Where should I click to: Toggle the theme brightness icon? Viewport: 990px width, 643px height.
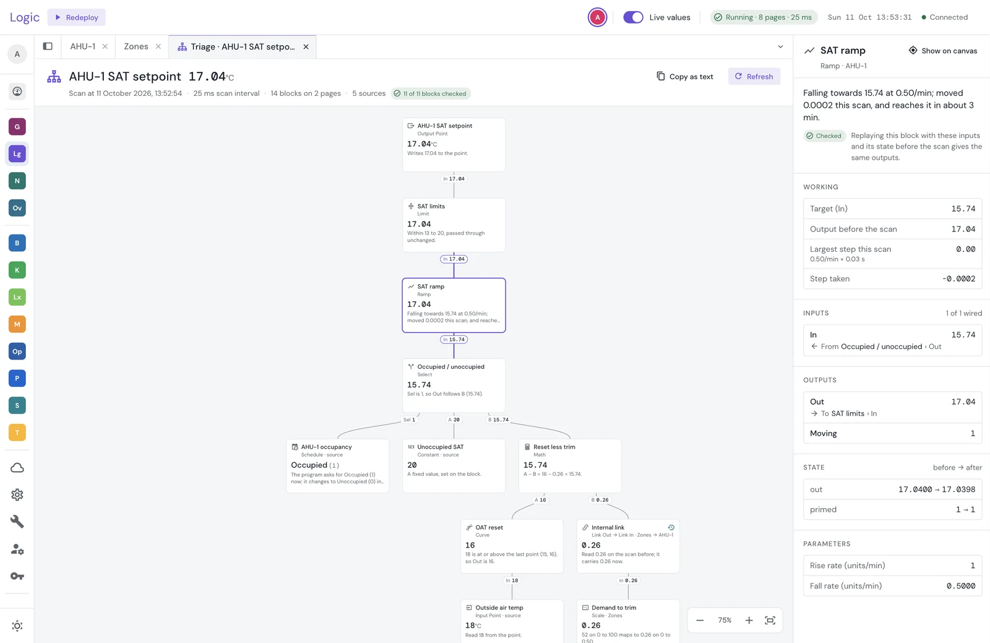[17, 626]
